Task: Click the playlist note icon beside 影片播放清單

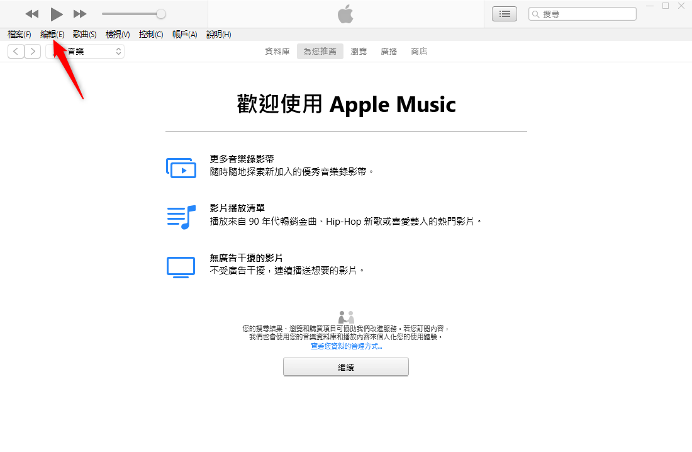Action: coord(181,217)
